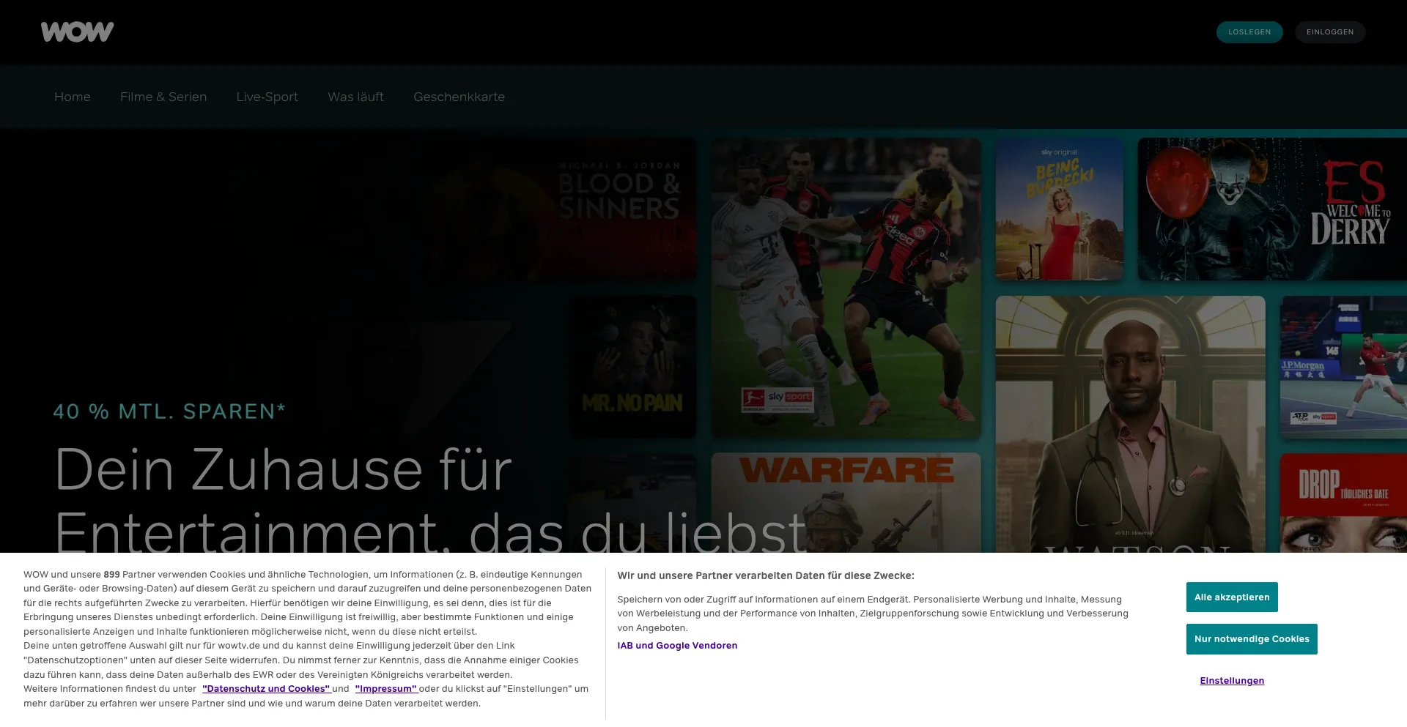1407x727 pixels.
Task: Open cookie Einstellungen link
Action: [x=1231, y=681]
